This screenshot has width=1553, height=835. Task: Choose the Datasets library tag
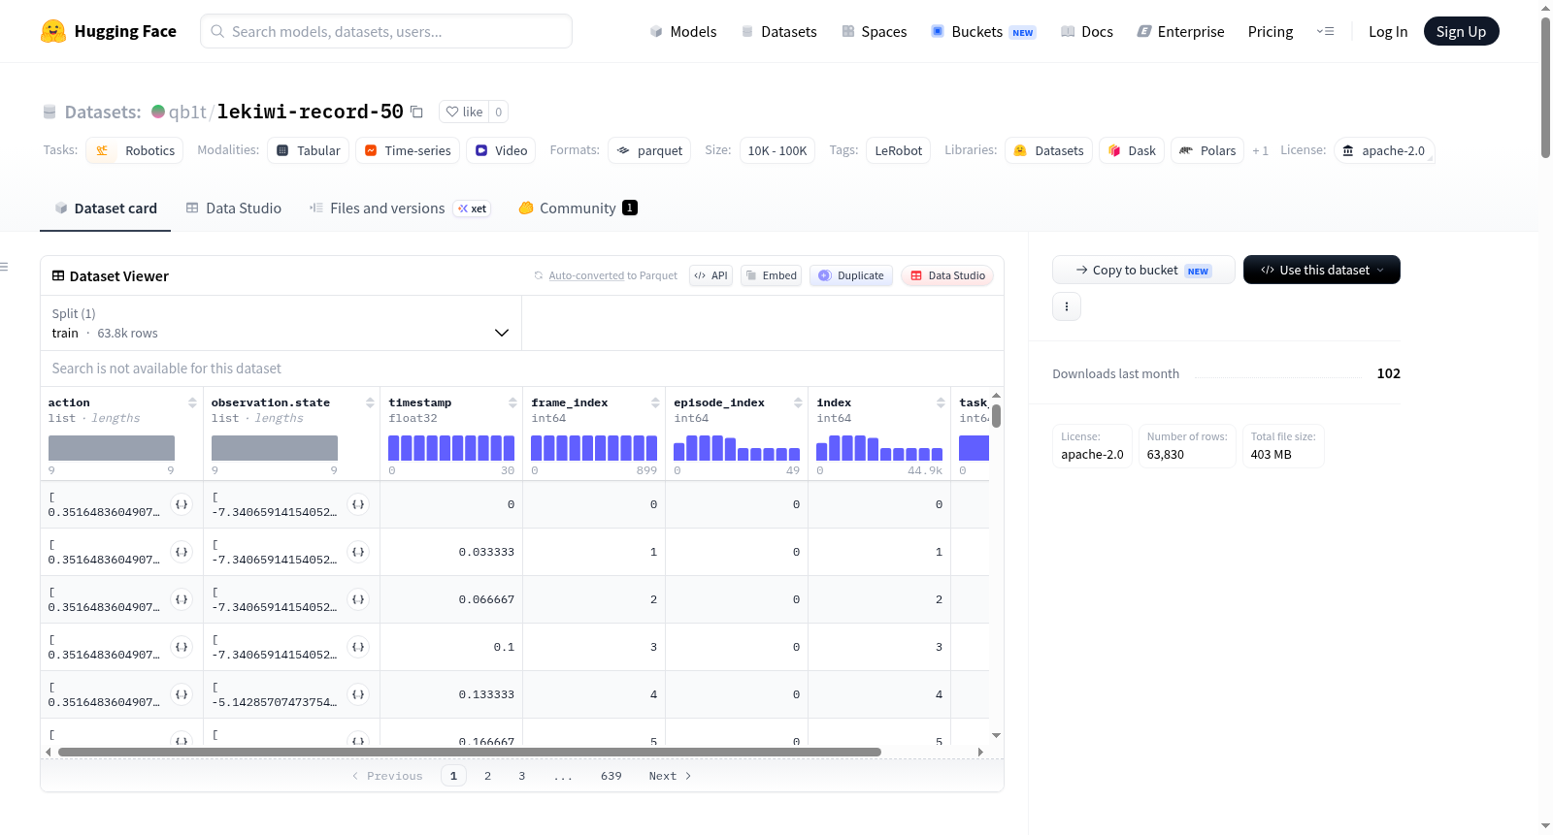click(1048, 150)
